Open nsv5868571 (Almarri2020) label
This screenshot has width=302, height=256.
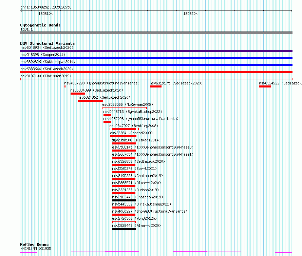pos(136,183)
